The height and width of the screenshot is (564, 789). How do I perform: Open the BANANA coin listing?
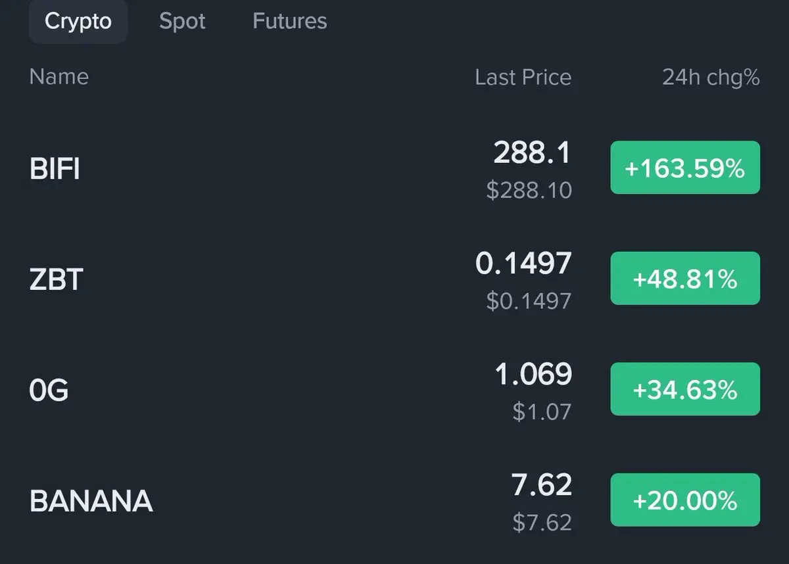pos(91,502)
